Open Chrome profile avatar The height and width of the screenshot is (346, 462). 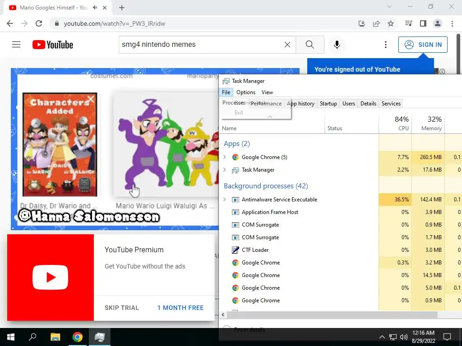438,23
